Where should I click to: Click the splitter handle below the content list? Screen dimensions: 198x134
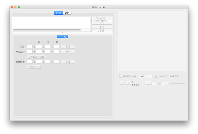[x=62, y=33]
